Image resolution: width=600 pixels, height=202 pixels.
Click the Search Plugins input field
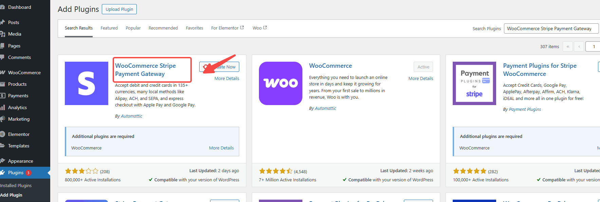pos(551,29)
